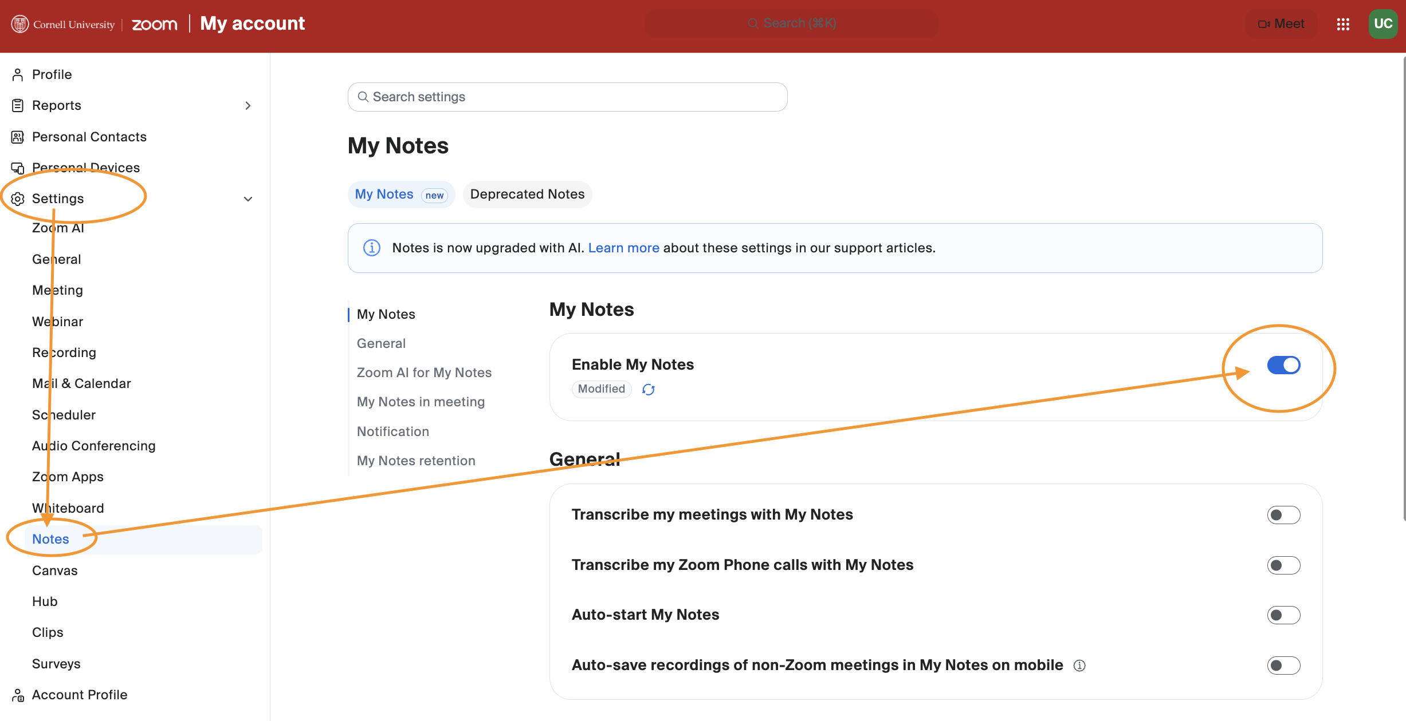Jump to My Notes retention section

(416, 461)
